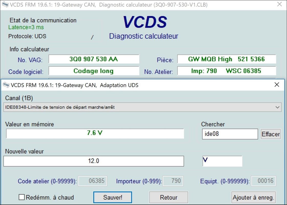Click the Pièce field reading GW MQB High
This screenshot has height=205, width=287.
[x=226, y=59]
